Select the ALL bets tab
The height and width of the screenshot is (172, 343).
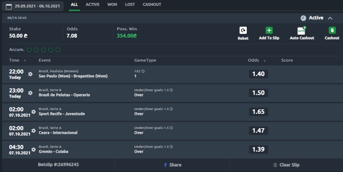click(75, 4)
